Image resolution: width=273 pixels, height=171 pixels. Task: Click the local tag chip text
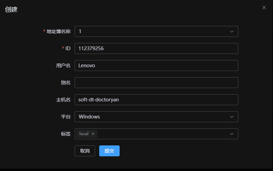tap(84, 134)
